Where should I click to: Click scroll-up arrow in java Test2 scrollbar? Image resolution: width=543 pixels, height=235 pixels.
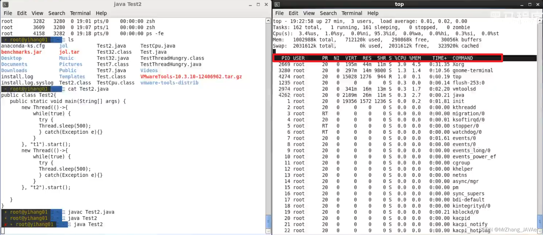[268, 21]
